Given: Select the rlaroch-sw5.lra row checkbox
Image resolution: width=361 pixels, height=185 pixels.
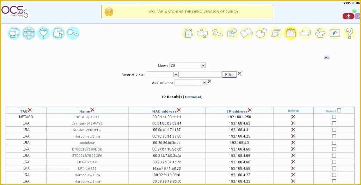Looking at the screenshot, I should click(x=334, y=136).
